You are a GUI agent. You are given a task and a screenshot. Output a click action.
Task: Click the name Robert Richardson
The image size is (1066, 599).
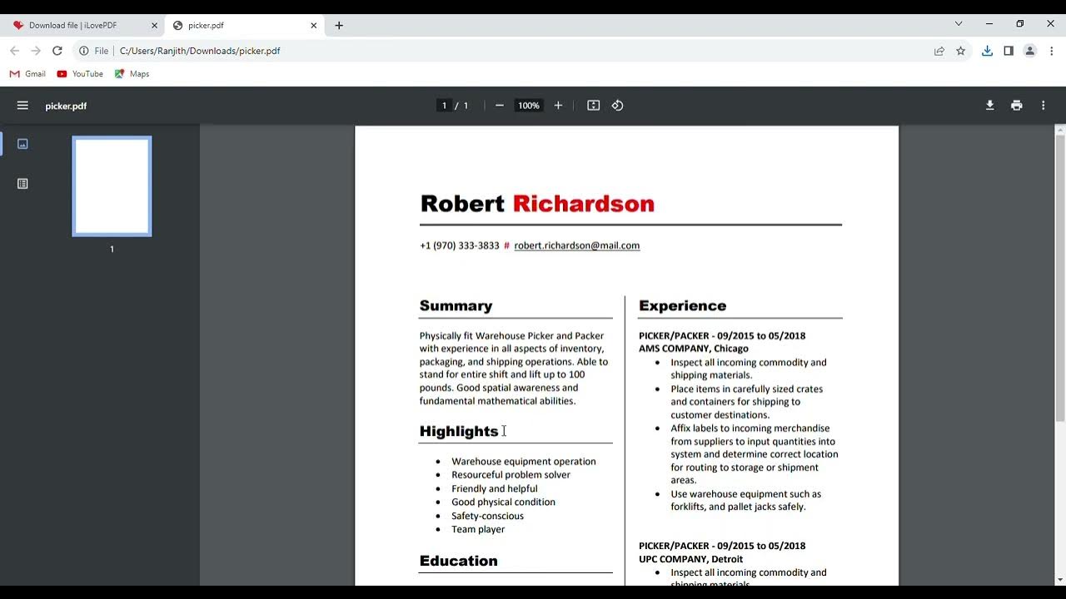[537, 204]
